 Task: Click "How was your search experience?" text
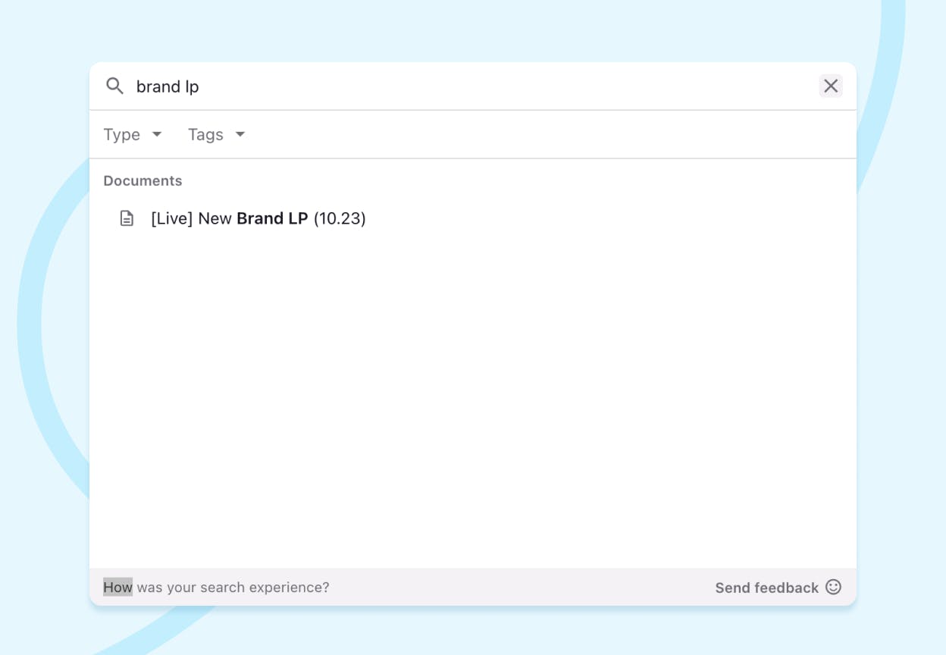click(x=216, y=588)
